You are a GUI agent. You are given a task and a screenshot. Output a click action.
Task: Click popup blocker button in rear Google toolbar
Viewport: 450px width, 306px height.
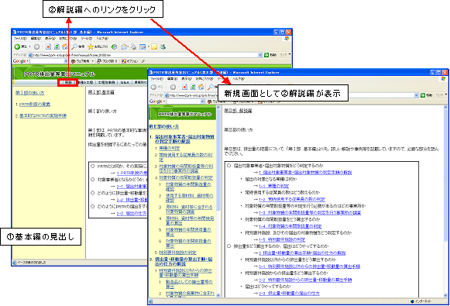(108, 61)
